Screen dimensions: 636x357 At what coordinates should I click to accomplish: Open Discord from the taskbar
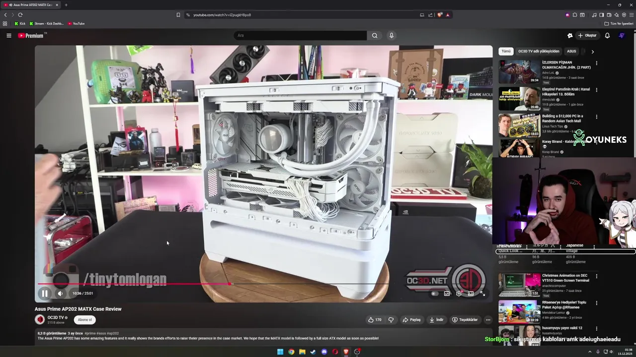click(324, 352)
